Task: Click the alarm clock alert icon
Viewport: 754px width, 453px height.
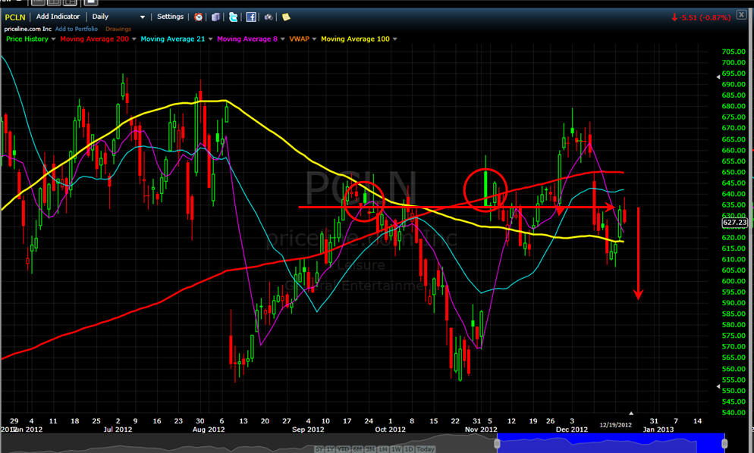Action: coord(199,17)
